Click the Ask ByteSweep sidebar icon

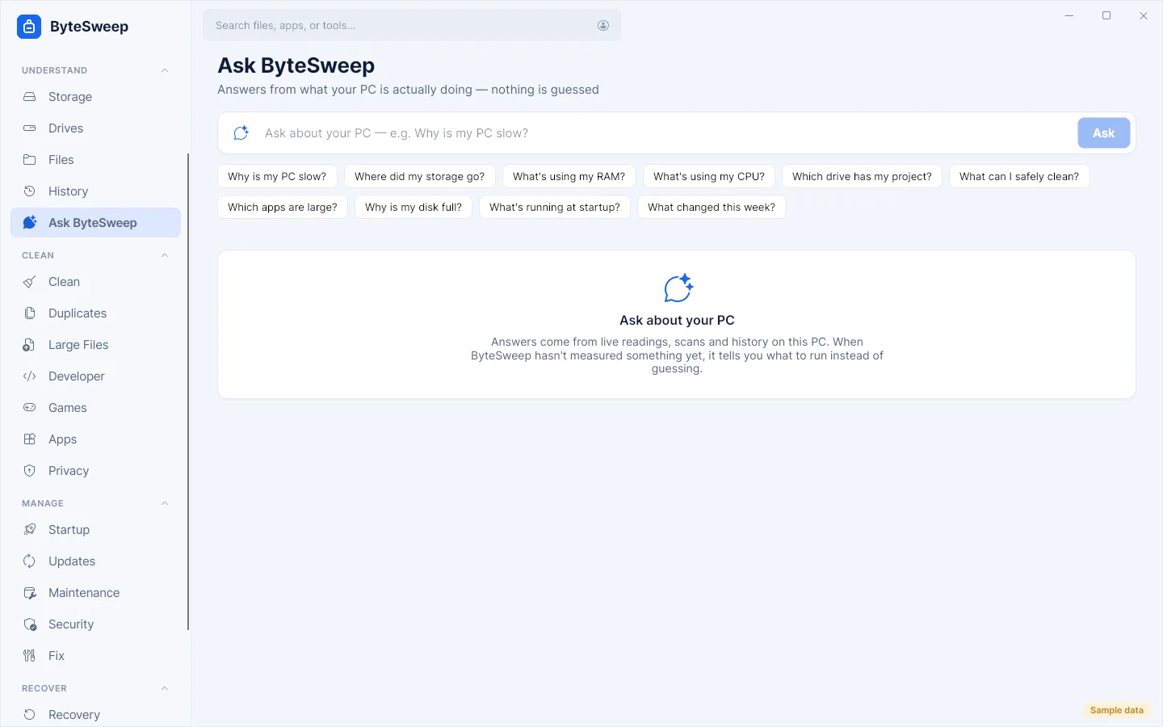[30, 223]
